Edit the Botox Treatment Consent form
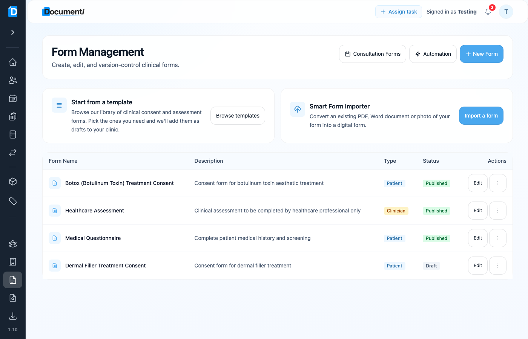Image resolution: width=528 pixels, height=339 pixels. [478, 183]
